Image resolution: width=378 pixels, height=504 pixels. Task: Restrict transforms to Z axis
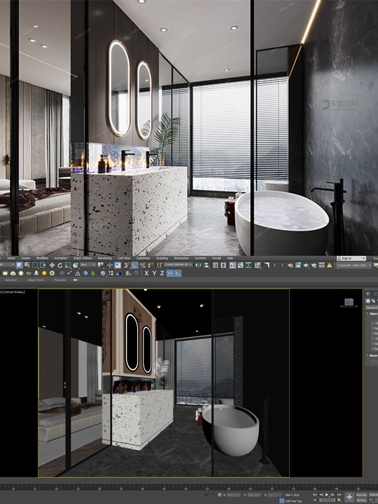(x=162, y=273)
